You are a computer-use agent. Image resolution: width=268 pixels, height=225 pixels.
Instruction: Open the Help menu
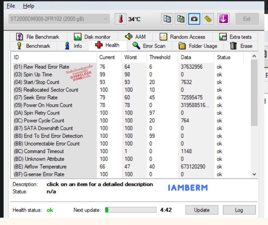29,6
